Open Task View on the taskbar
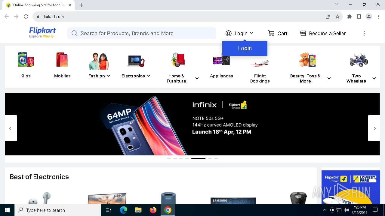385x216 pixels. pyautogui.click(x=108, y=210)
